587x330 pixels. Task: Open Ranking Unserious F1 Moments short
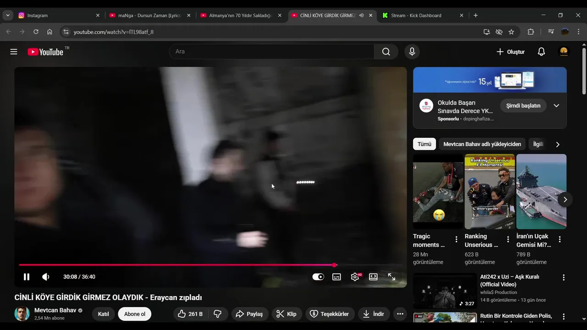click(490, 192)
